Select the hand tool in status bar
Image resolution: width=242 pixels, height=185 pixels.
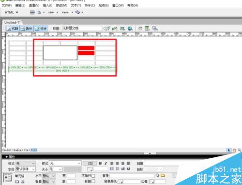(234, 150)
